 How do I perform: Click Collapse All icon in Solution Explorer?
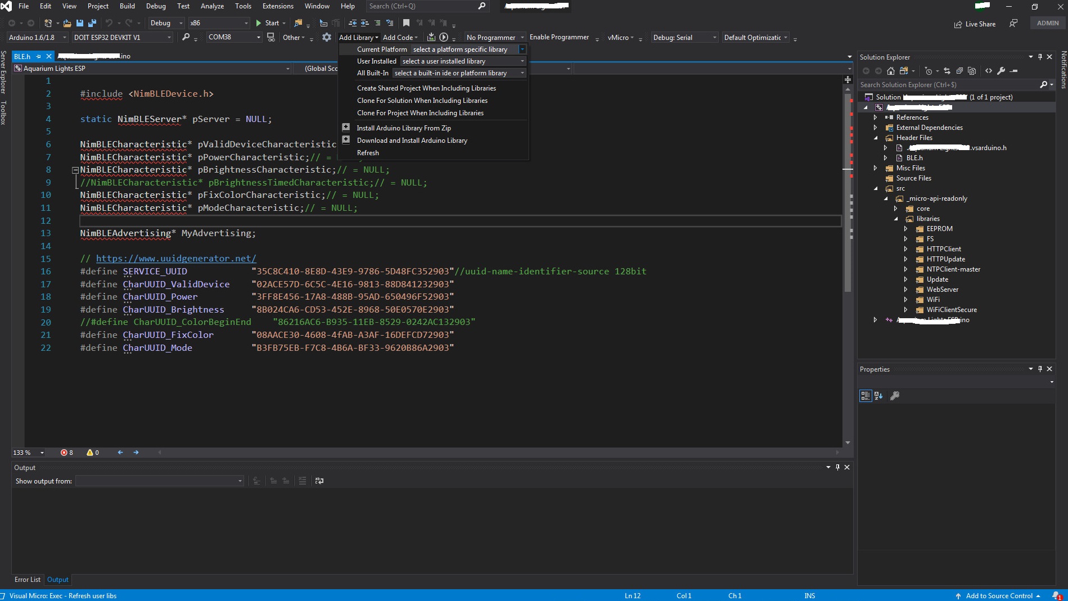coord(959,71)
